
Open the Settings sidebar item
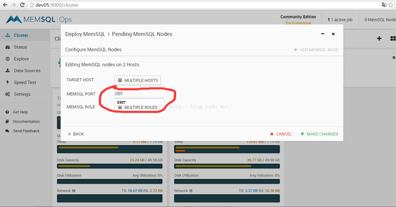tap(25, 94)
